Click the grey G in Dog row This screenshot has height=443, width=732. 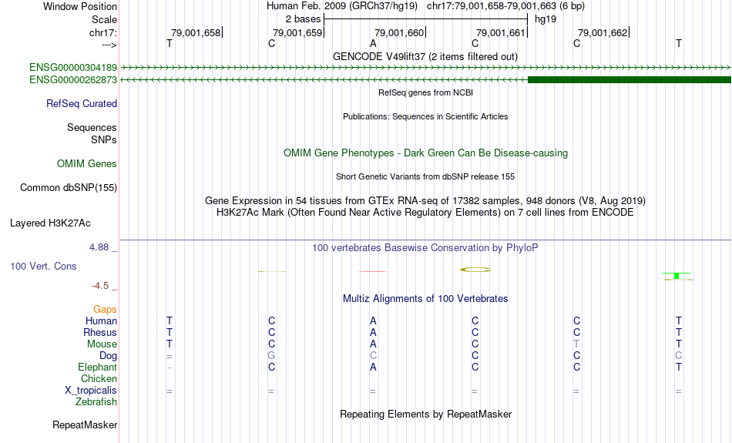pos(271,356)
